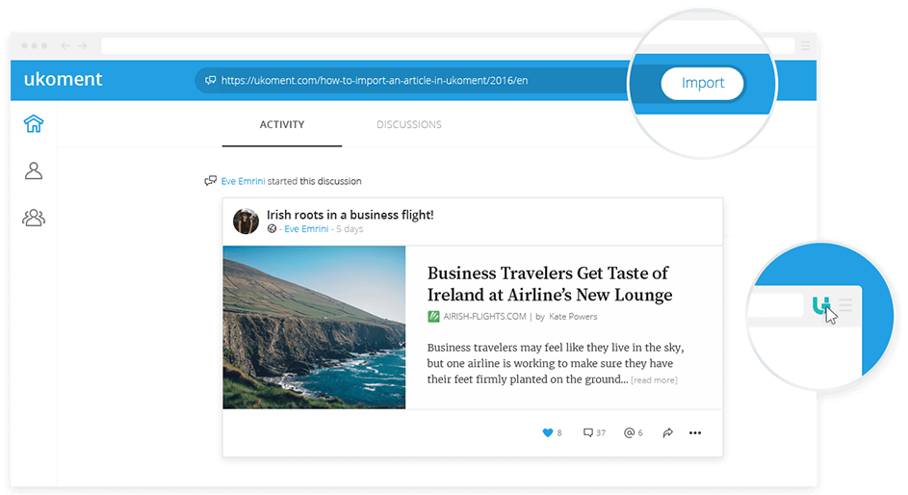Open the three-dots more options menu
The height and width of the screenshot is (495, 908).
[695, 433]
